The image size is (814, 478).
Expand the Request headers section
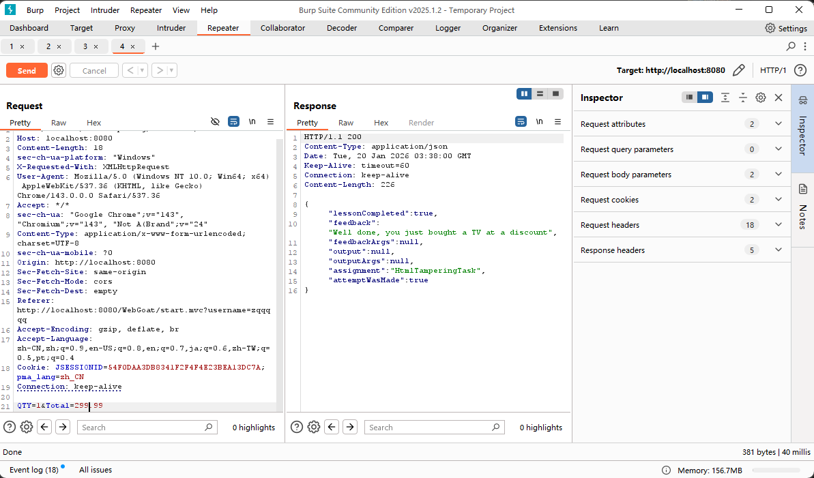click(778, 225)
